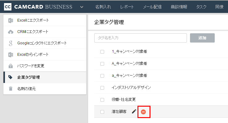Viewport: 228px width, 123px height.
Task: Go to the レポート menu
Action: 127,7
